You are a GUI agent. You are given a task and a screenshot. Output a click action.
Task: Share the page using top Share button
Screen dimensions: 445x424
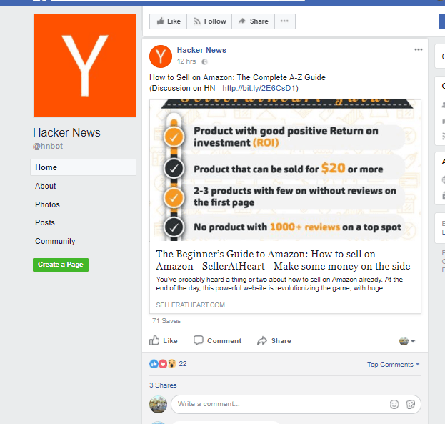tap(253, 21)
